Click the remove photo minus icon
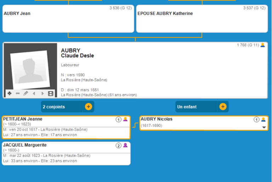Screen dimensions: 272x182 pyautogui.click(x=18, y=94)
